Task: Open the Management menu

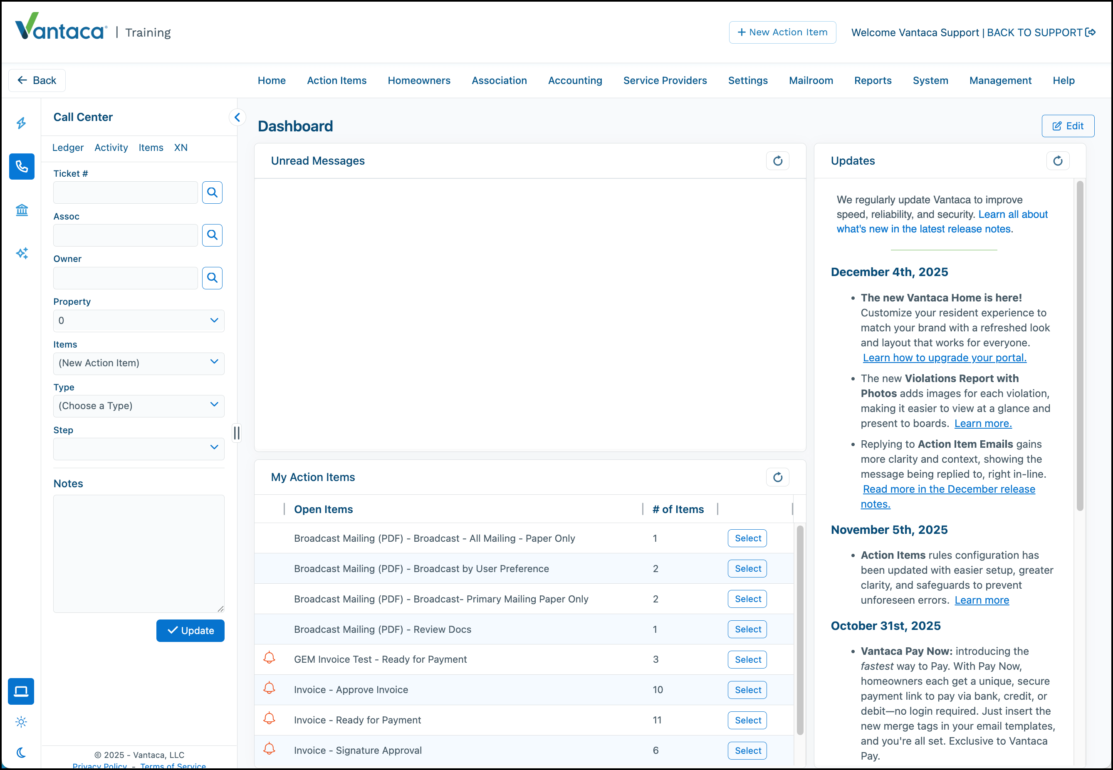Action: click(x=1000, y=81)
